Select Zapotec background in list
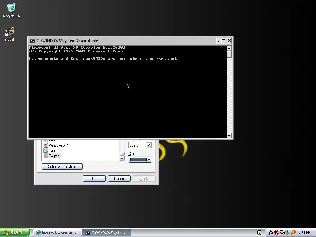Viewport: 316px width, 237px height. point(55,151)
